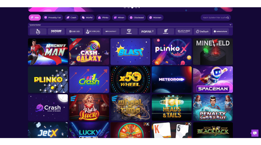Select the Evoplay provider logo
This screenshot has height=145, width=261.
tap(166, 31)
